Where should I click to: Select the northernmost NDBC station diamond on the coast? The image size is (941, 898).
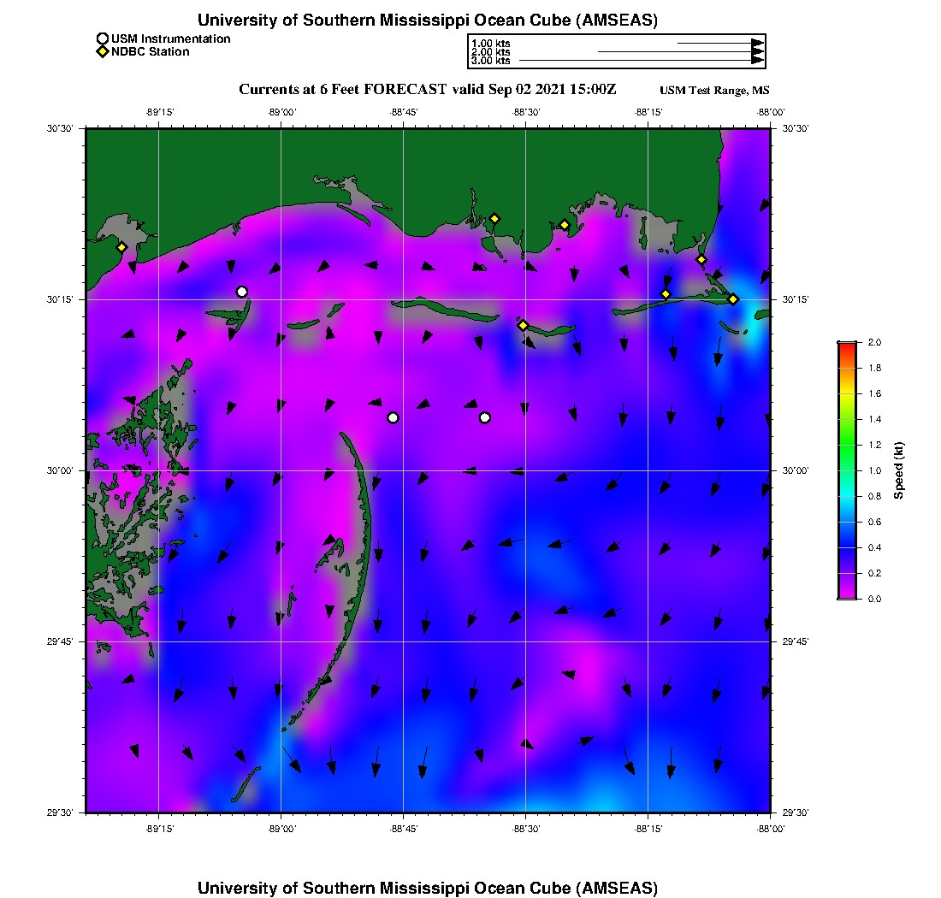[x=494, y=218]
